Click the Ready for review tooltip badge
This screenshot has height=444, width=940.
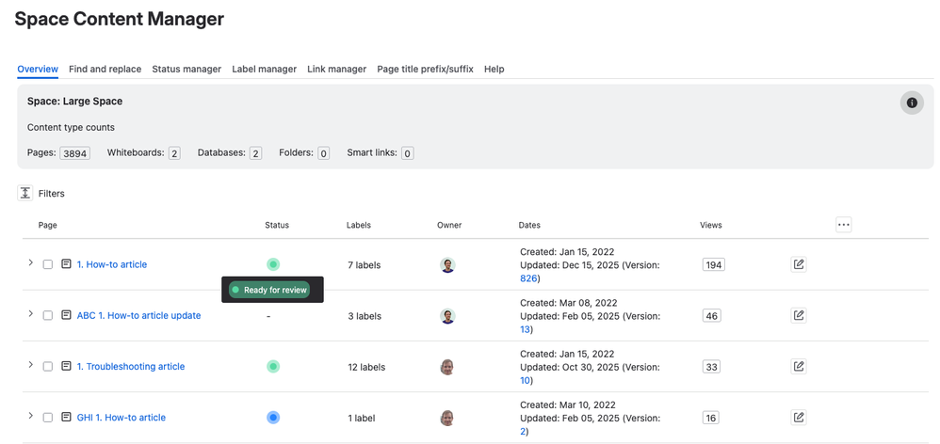(268, 290)
